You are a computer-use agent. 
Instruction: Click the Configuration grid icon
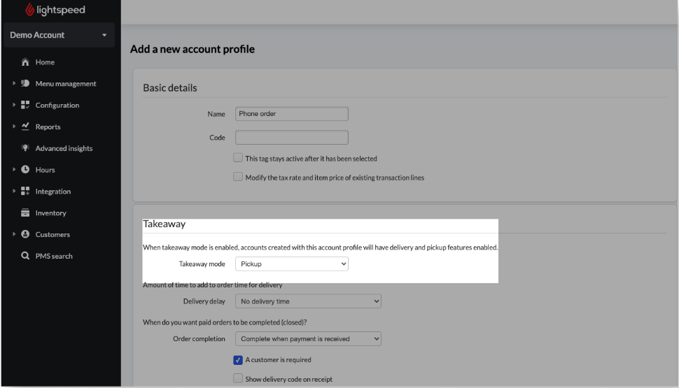25,106
